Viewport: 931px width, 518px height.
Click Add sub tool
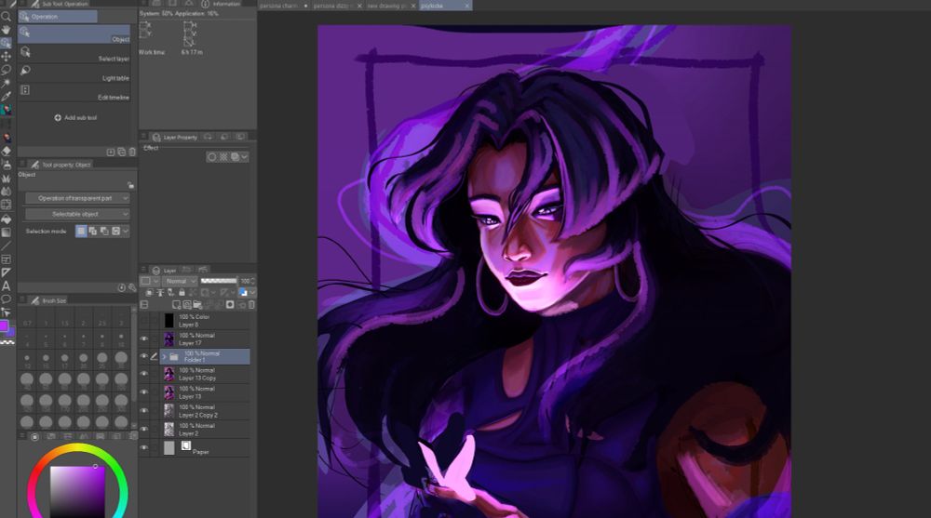(x=76, y=117)
